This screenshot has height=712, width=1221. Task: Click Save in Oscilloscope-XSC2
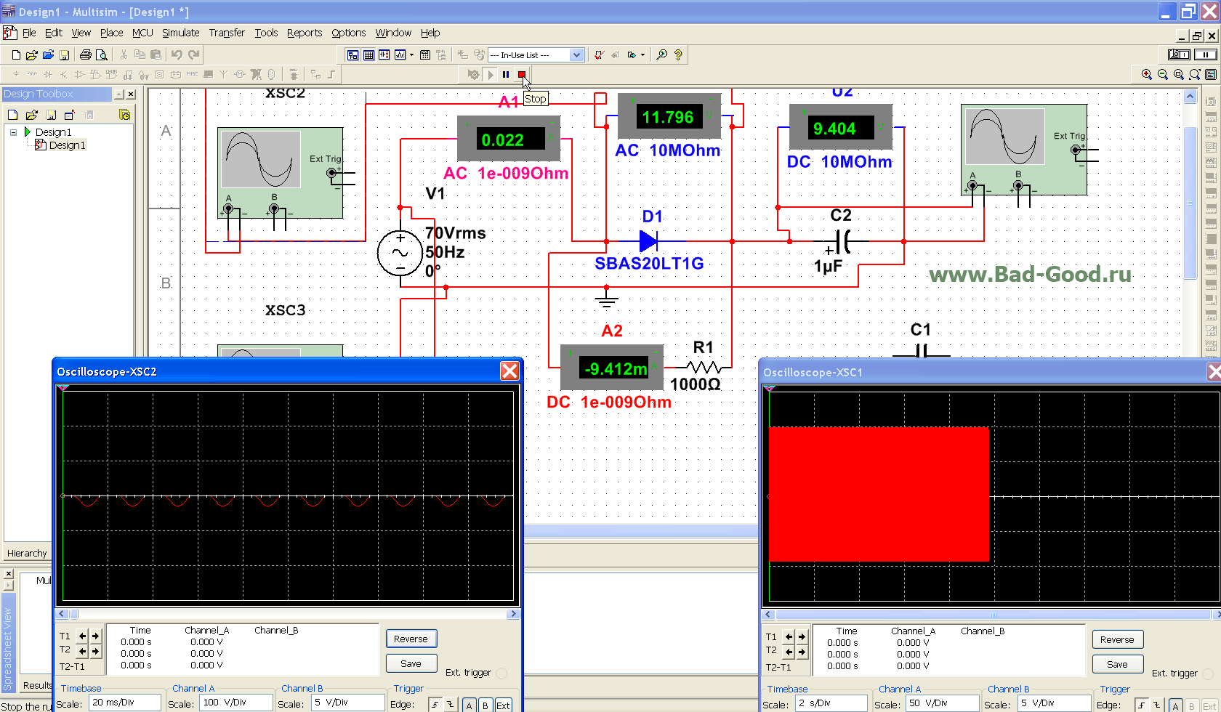pos(411,663)
